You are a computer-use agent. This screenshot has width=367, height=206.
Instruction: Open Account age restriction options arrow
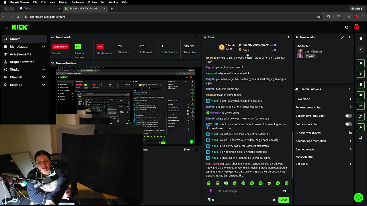pos(350,141)
